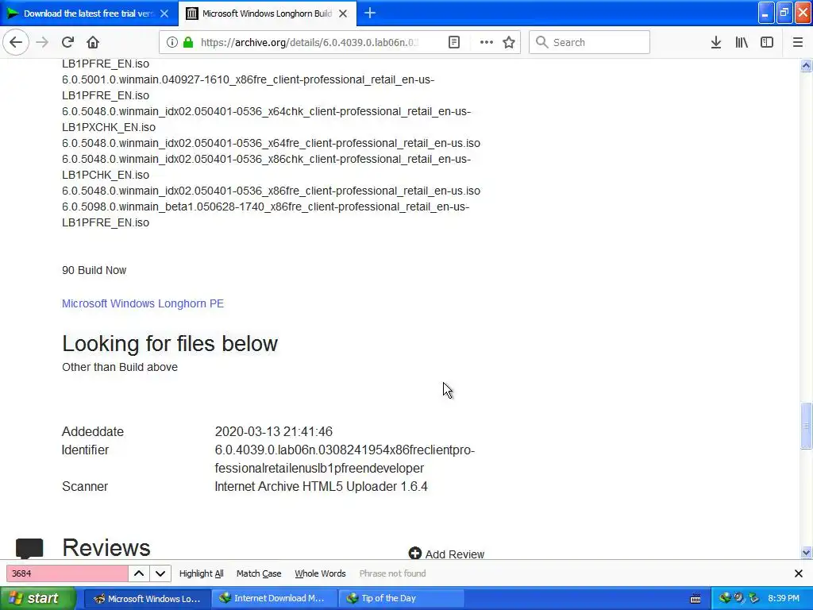Open the downloads panel

click(716, 42)
